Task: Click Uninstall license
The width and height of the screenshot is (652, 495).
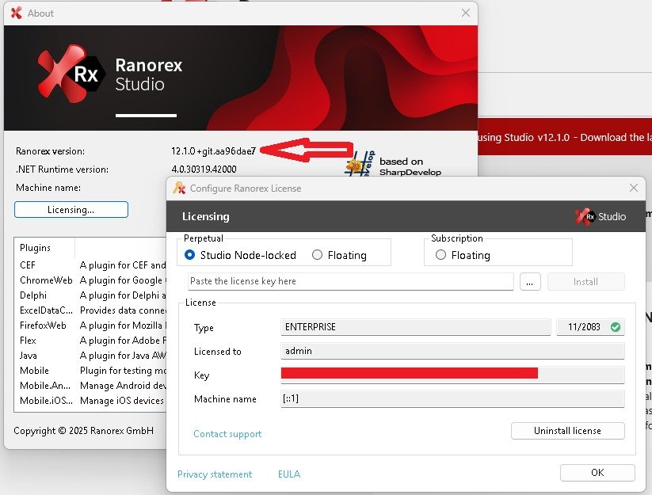Action: (567, 431)
